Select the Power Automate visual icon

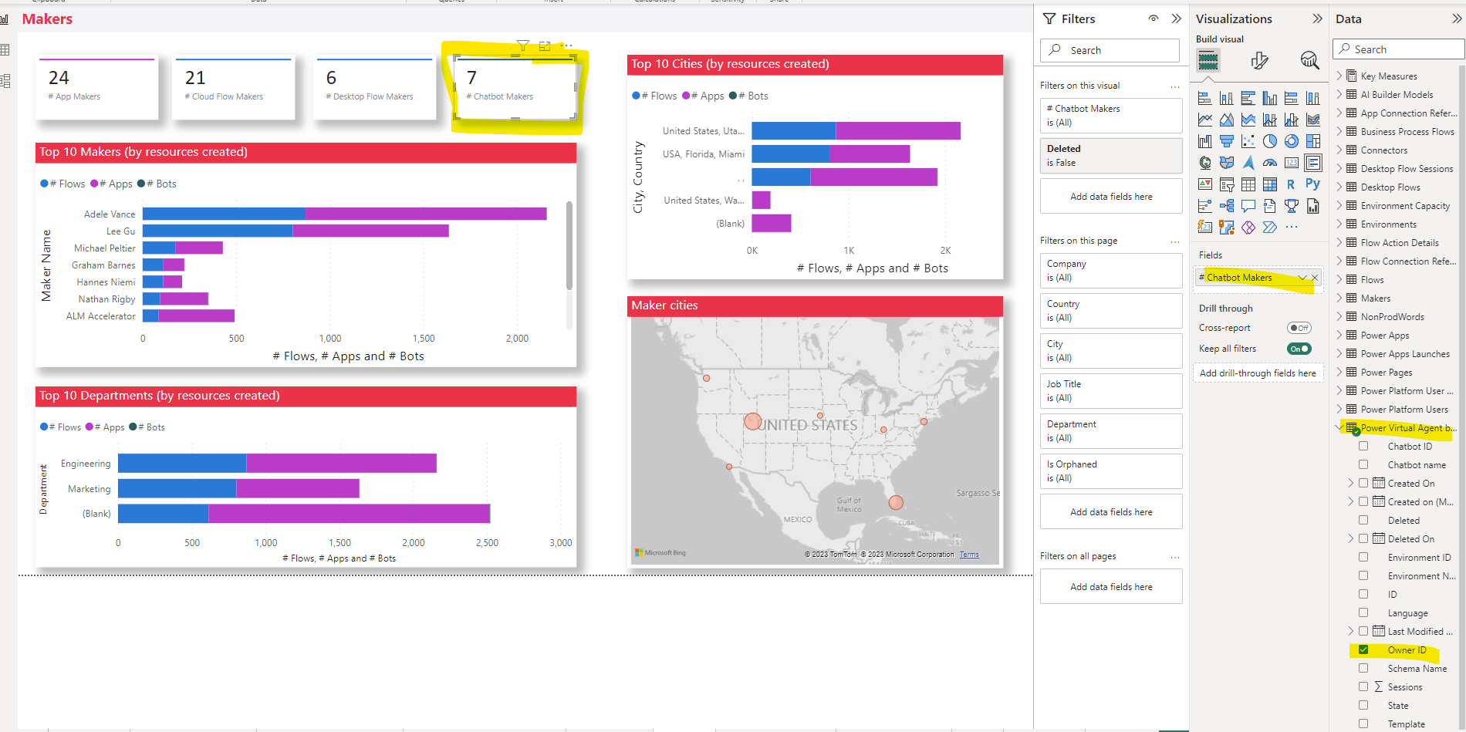(1270, 227)
